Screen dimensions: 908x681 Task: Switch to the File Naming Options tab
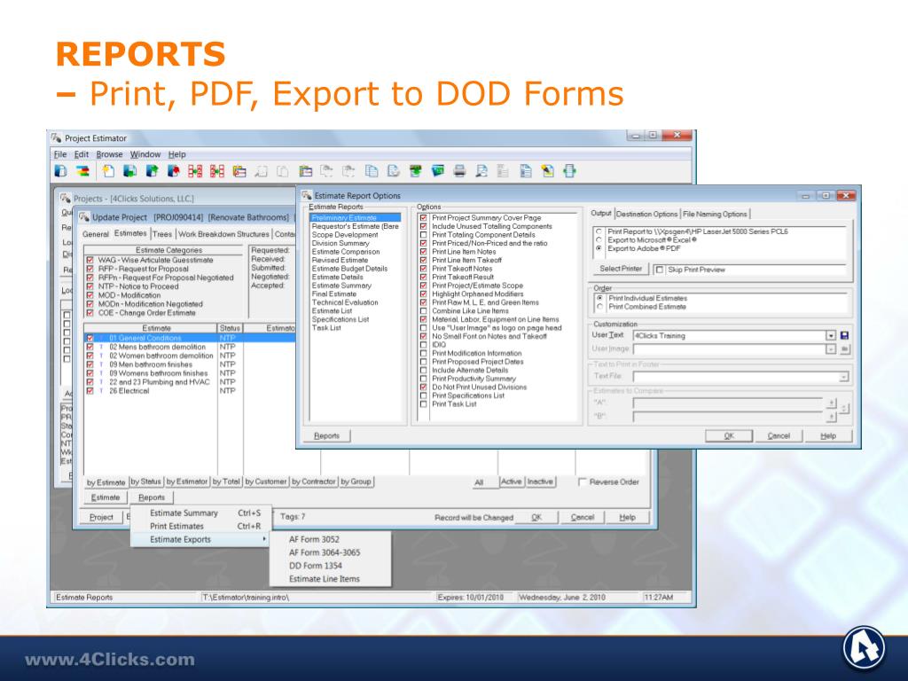click(x=715, y=214)
